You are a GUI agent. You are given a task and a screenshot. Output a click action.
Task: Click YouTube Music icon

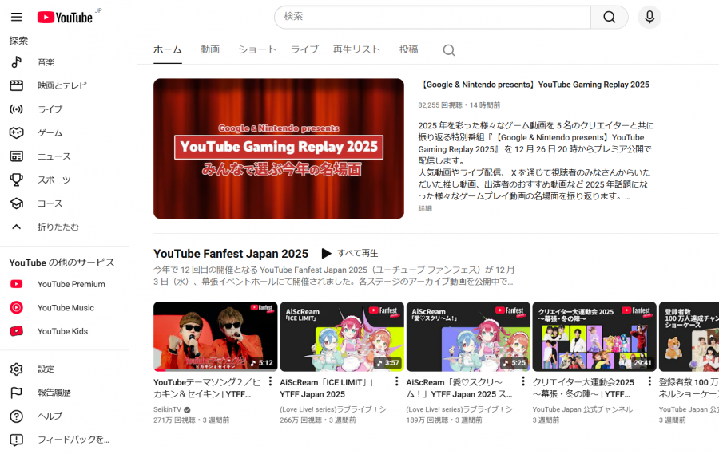17,307
